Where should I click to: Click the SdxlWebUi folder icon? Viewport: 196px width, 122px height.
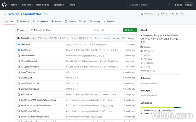pyautogui.click(x=19, y=50)
